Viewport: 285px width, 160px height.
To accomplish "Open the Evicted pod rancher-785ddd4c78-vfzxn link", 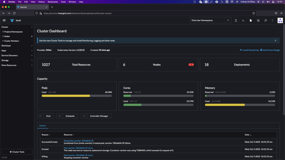I will 78,148.
